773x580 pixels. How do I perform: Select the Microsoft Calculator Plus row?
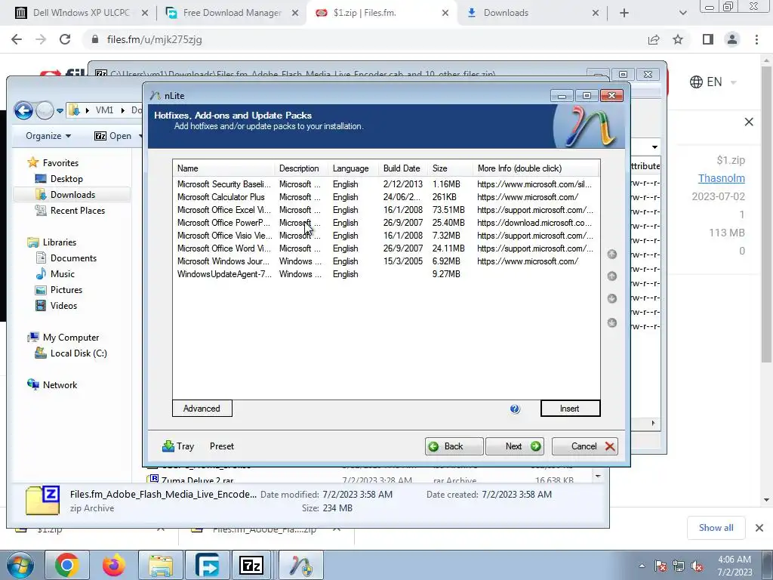pos(386,197)
